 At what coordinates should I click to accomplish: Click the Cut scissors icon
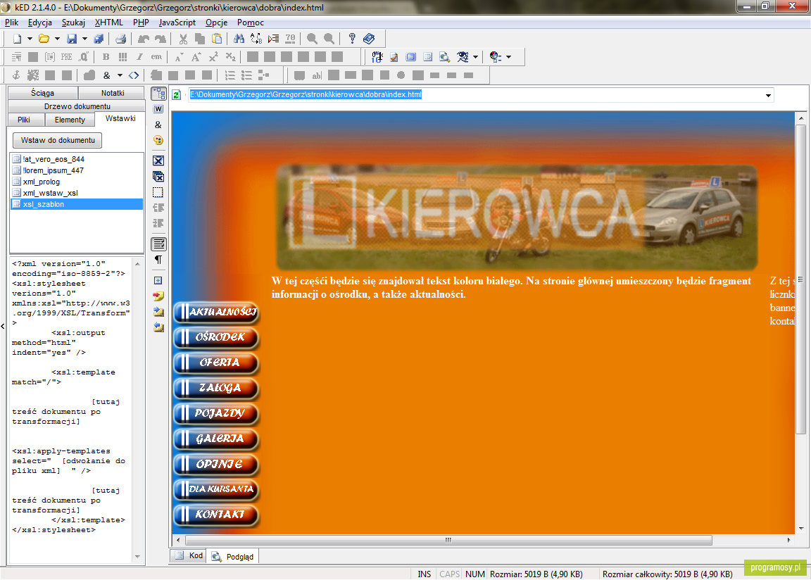point(183,39)
